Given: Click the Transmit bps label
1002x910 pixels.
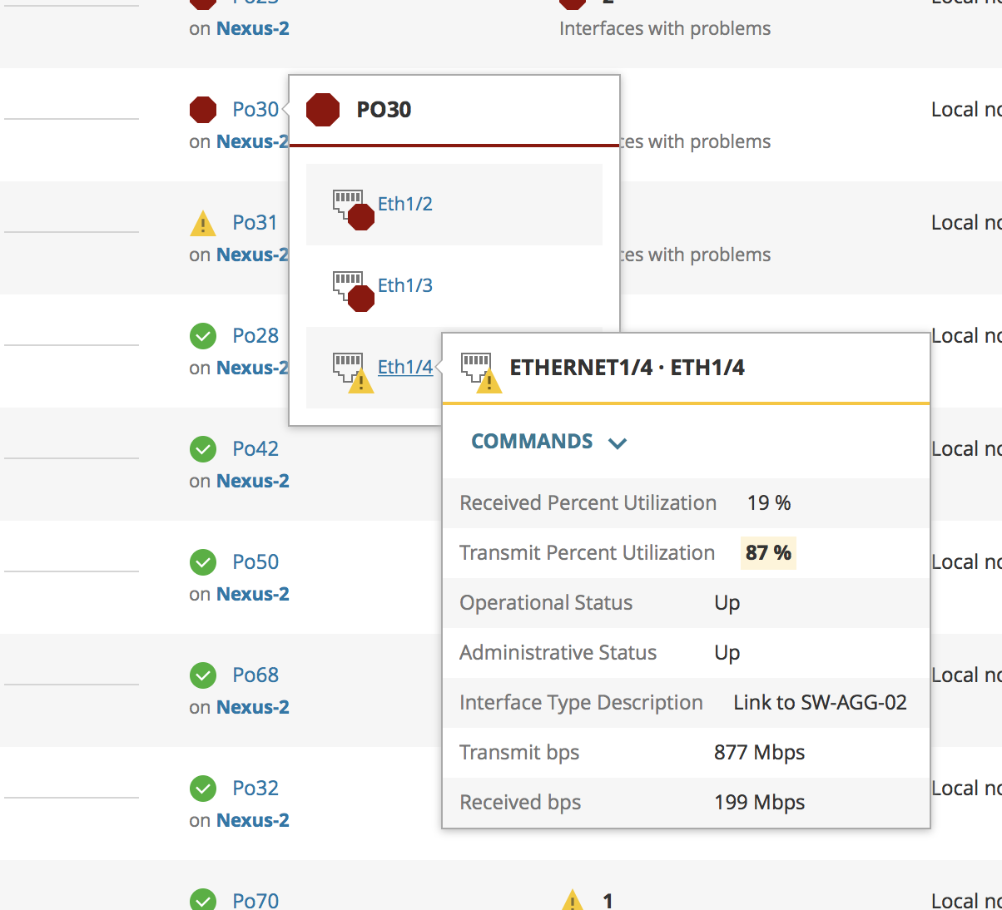Looking at the screenshot, I should [x=519, y=753].
